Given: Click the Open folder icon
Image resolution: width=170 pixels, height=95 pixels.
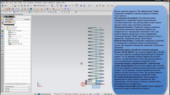Looking at the screenshot, I should (x=12, y=6).
